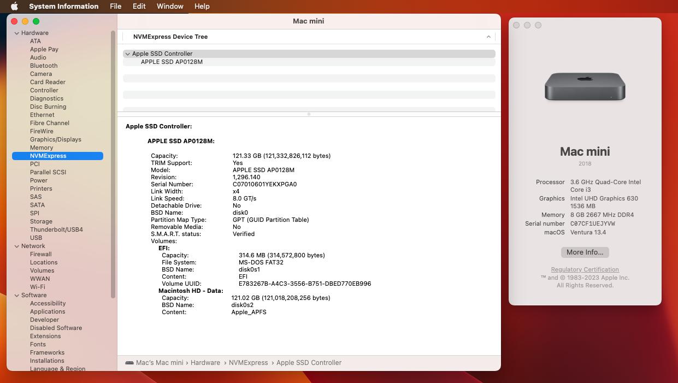The width and height of the screenshot is (678, 383).
Task: Select Audio in the sidebar
Action: 38,57
